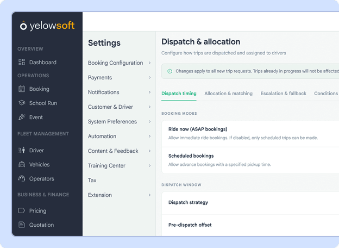Click the Booking calendar icon

(x=22, y=89)
